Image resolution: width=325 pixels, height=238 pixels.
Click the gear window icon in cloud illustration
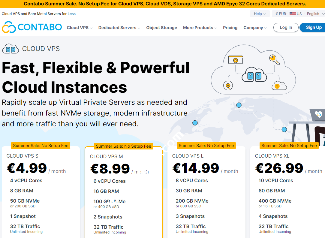tap(235, 60)
